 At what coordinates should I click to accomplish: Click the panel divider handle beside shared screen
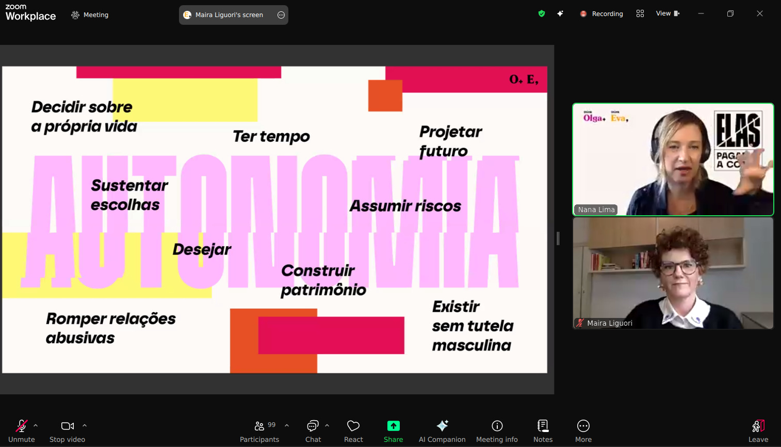558,238
